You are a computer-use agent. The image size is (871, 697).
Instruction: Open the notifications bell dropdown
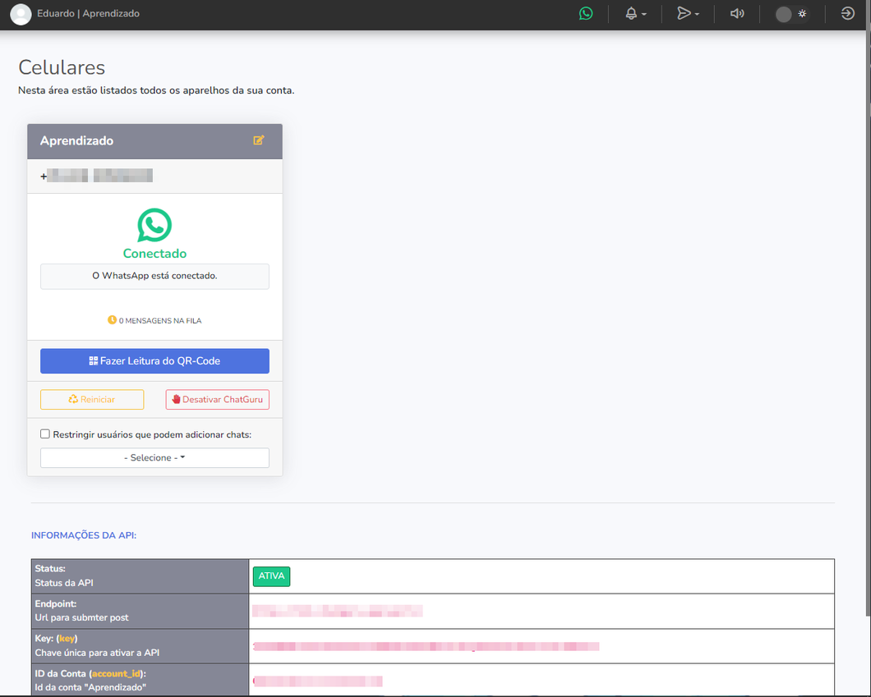tap(635, 14)
